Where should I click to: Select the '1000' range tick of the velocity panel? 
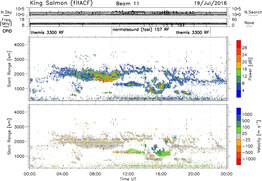pos(19,156)
